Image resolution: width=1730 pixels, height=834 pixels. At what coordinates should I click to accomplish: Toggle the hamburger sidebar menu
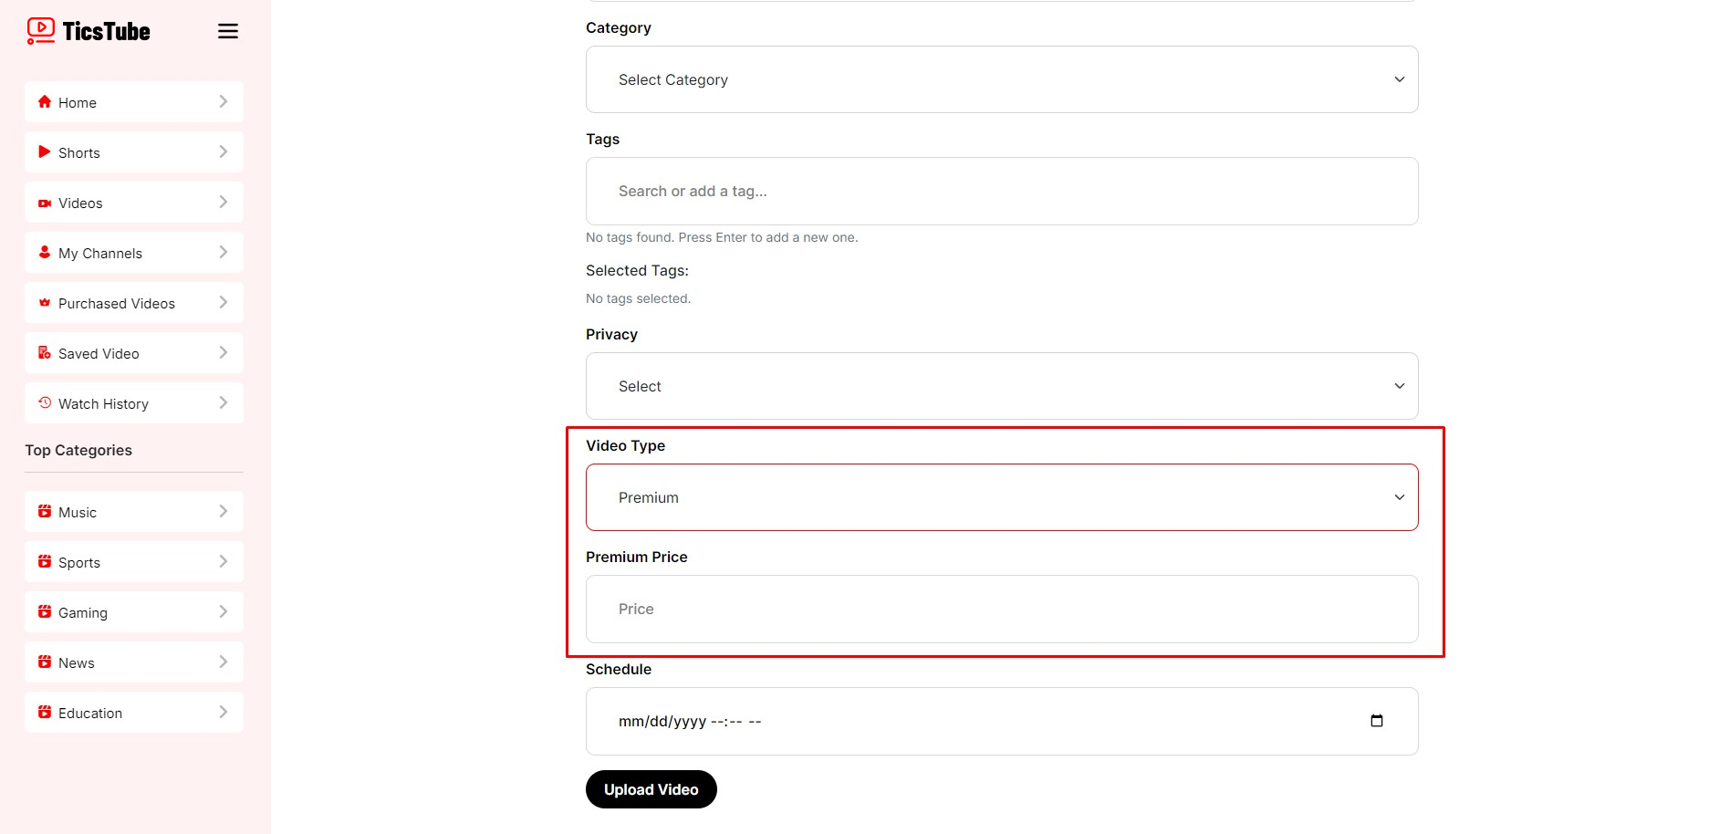[x=228, y=31]
